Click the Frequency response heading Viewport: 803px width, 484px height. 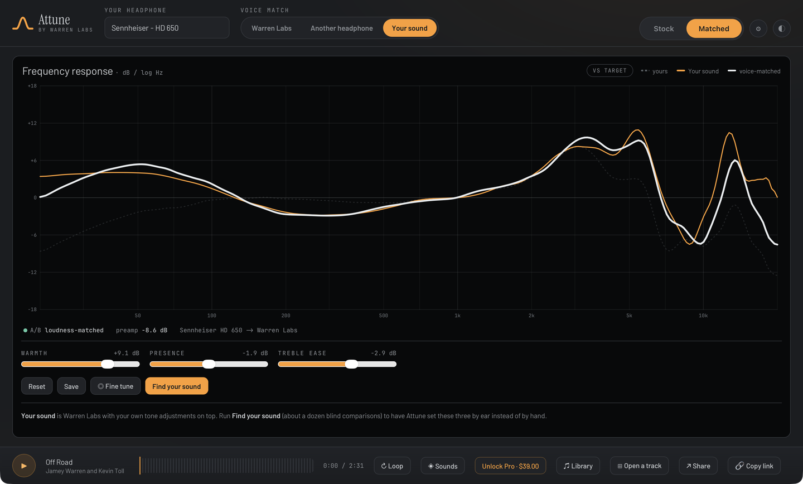(67, 71)
